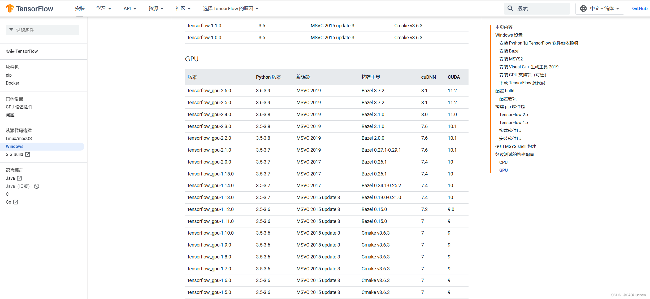The image size is (650, 299).
Task: Click Bazel 0.27.1-0.29.1 cell
Action: [x=381, y=150]
